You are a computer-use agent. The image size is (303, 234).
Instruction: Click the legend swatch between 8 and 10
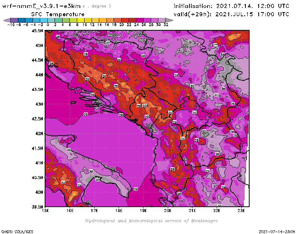[x=81, y=20]
